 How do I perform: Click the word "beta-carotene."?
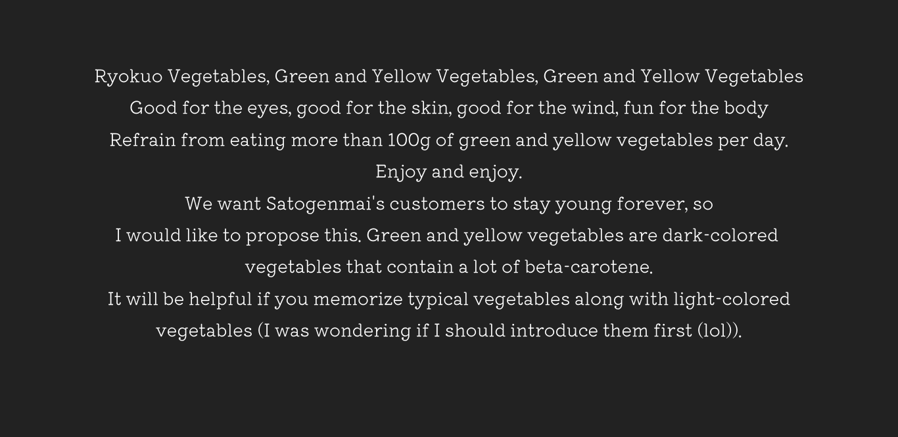click(588, 267)
